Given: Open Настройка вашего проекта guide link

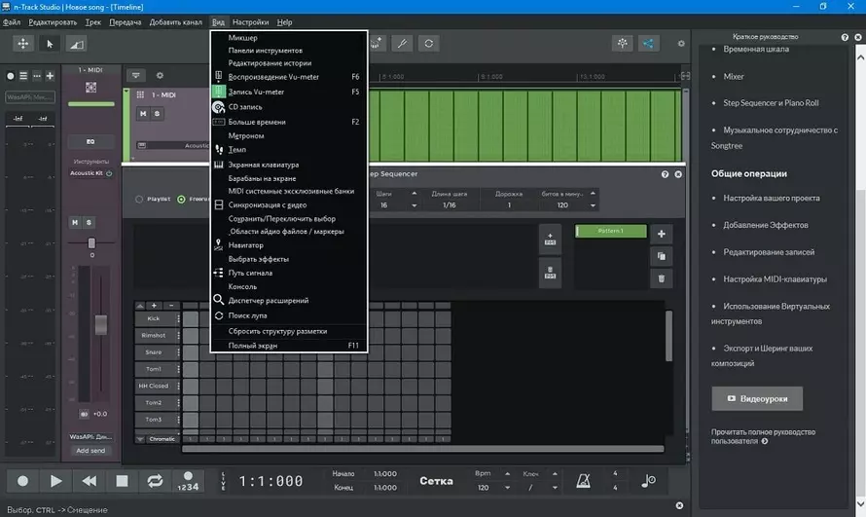Looking at the screenshot, I should [x=771, y=198].
